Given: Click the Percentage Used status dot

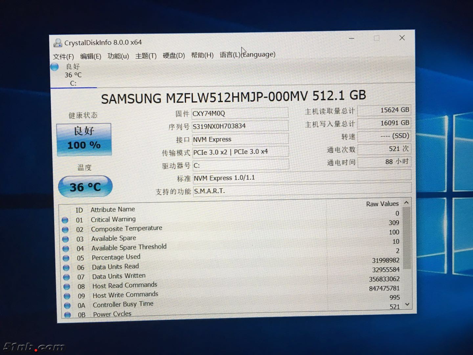Looking at the screenshot, I should click(66, 258).
